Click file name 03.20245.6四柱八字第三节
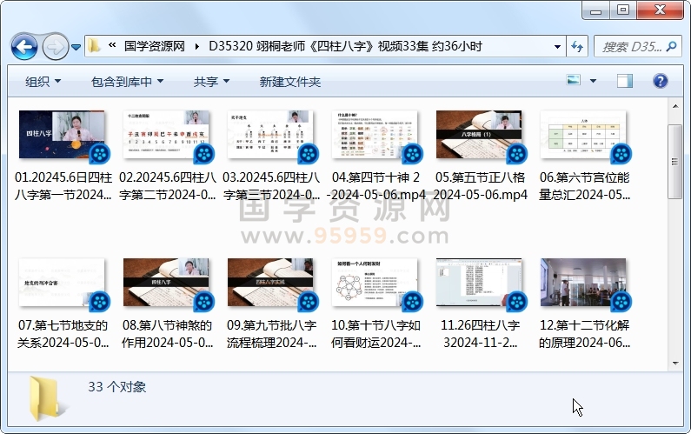This screenshot has height=434, width=691. pyautogui.click(x=271, y=185)
